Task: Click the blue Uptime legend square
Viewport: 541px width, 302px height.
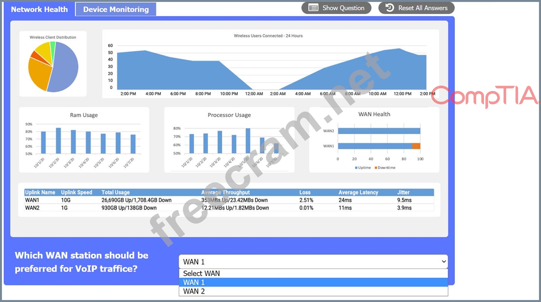Action: coord(356,168)
